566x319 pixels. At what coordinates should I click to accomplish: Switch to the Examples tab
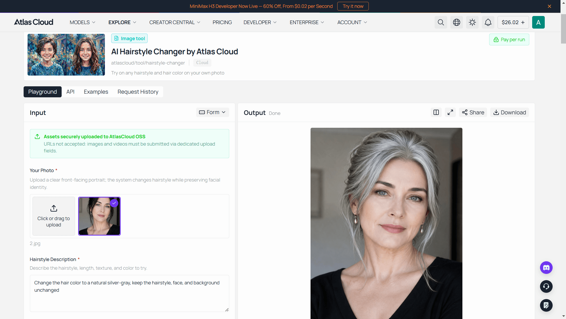coord(96,92)
